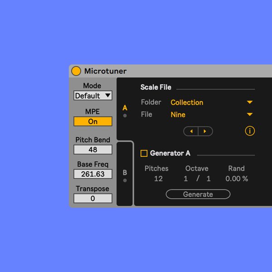Load next scale file with right arrow
272x272 pixels.
(x=205, y=131)
